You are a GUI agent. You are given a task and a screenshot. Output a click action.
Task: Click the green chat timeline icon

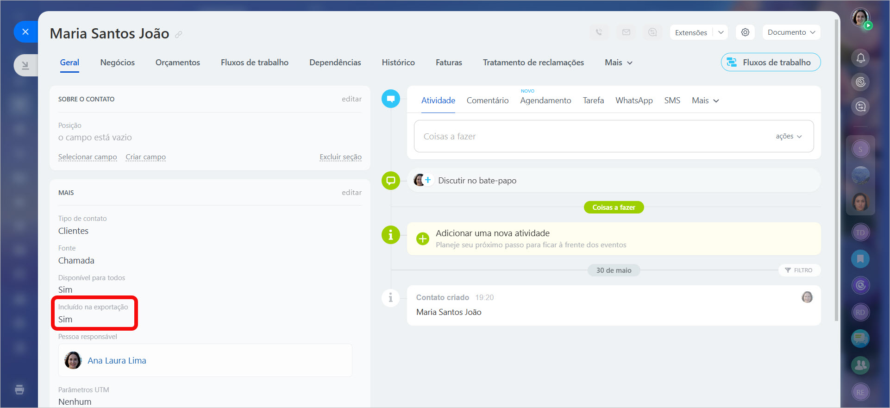[x=391, y=180]
